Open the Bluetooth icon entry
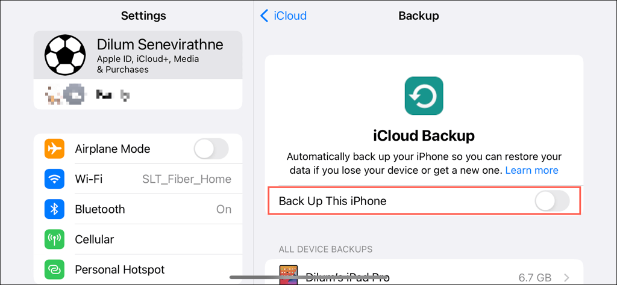 click(x=54, y=209)
